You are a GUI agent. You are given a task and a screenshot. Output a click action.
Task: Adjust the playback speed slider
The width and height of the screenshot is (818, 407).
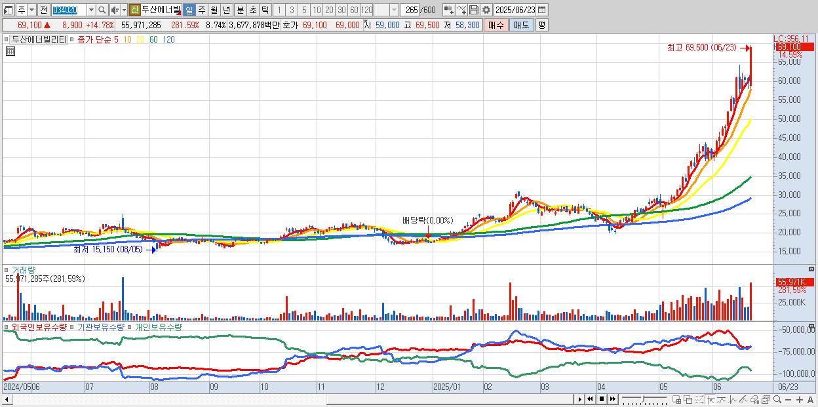[644, 399]
